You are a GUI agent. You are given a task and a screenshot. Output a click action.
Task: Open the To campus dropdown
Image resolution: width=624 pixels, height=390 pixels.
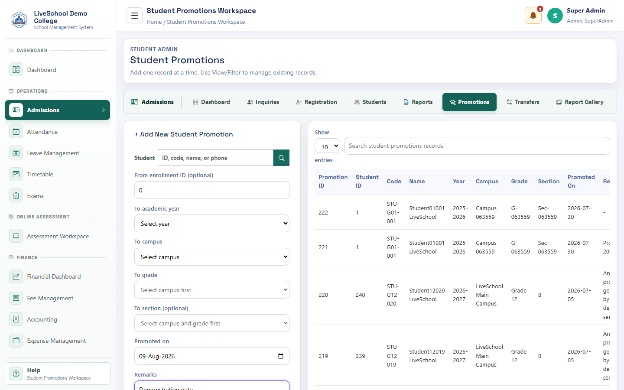click(x=212, y=257)
